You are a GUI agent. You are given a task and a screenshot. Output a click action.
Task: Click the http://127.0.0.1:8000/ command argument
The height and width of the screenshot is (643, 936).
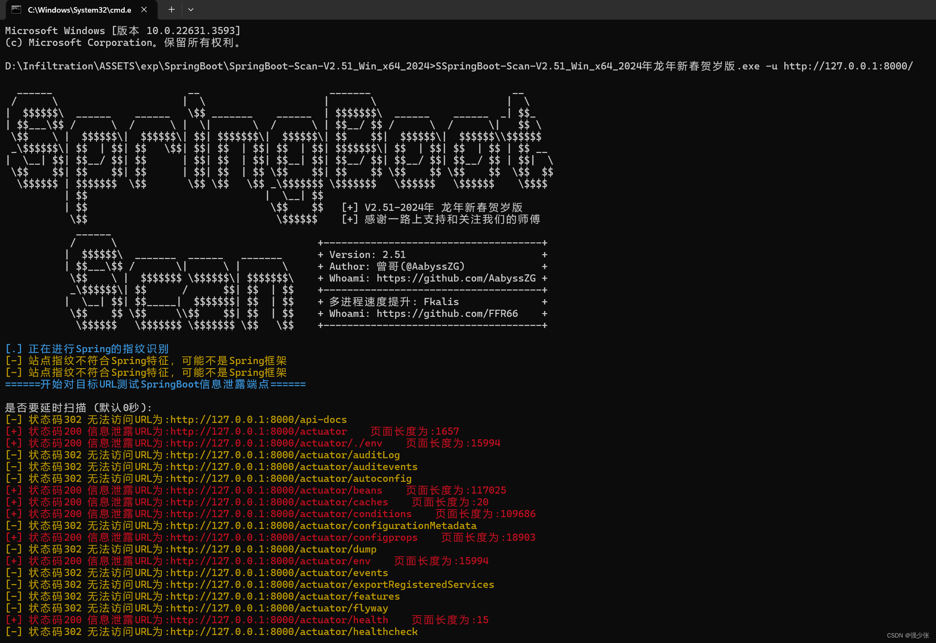[x=848, y=66]
